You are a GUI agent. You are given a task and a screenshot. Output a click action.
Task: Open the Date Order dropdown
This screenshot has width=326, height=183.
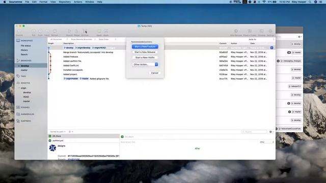107,39
